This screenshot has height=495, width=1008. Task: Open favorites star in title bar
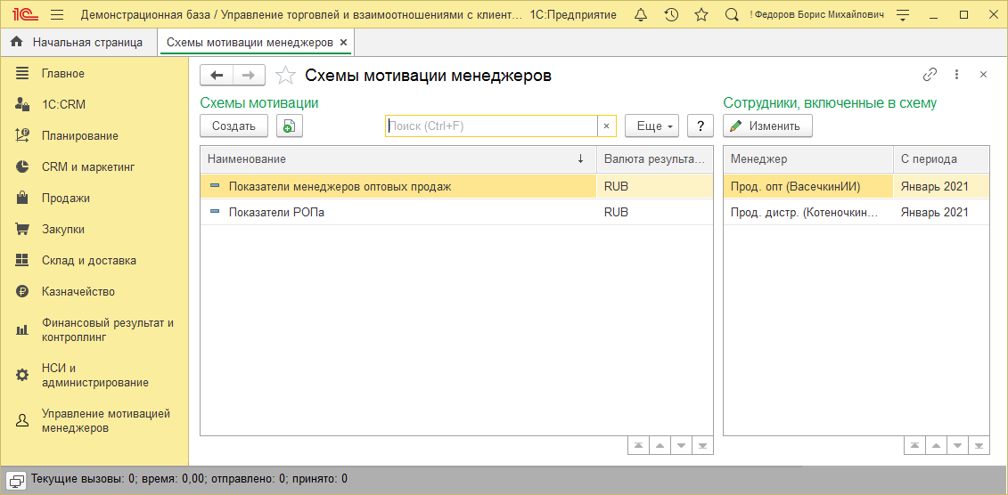[701, 14]
